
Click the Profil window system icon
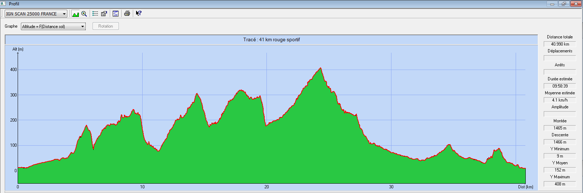tap(4, 4)
